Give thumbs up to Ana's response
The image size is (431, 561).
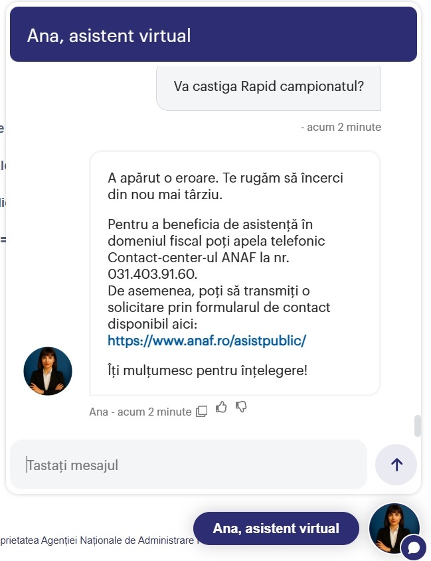click(222, 407)
